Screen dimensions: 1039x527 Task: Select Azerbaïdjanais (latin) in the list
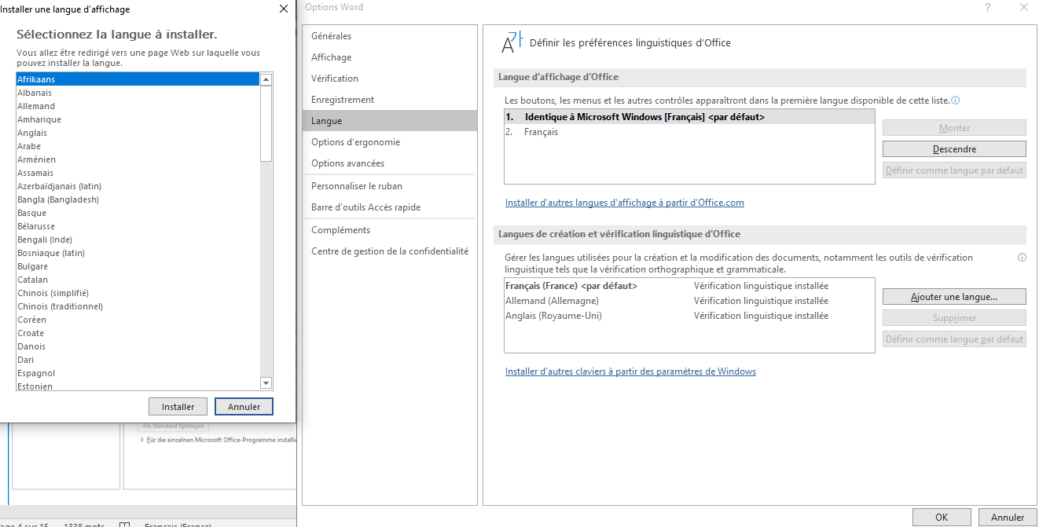pos(138,186)
